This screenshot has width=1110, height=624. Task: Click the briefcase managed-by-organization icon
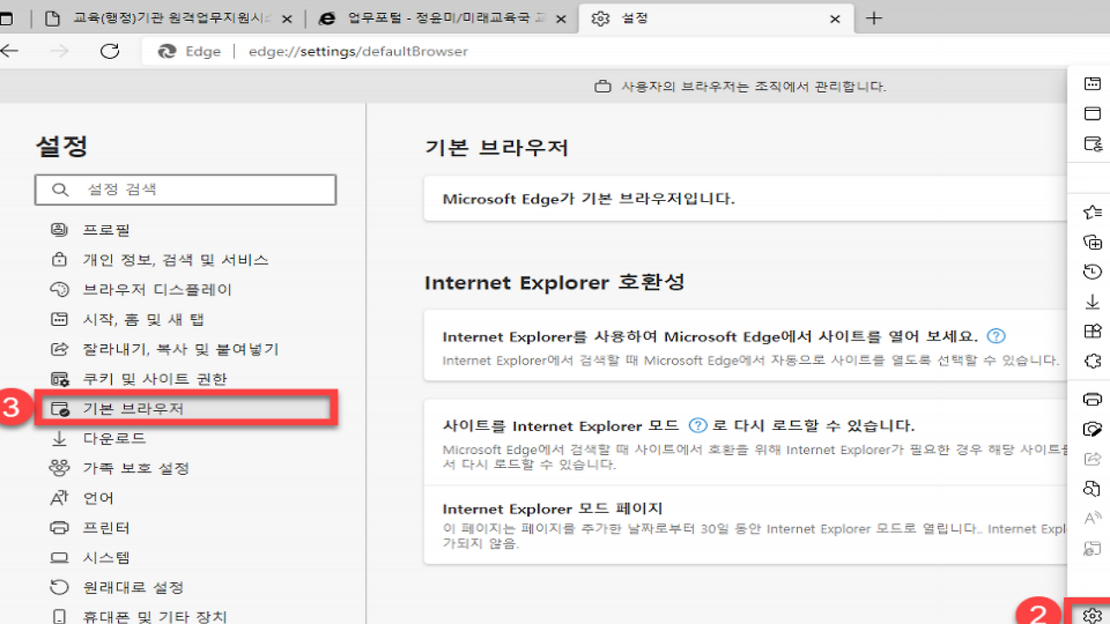(x=602, y=87)
